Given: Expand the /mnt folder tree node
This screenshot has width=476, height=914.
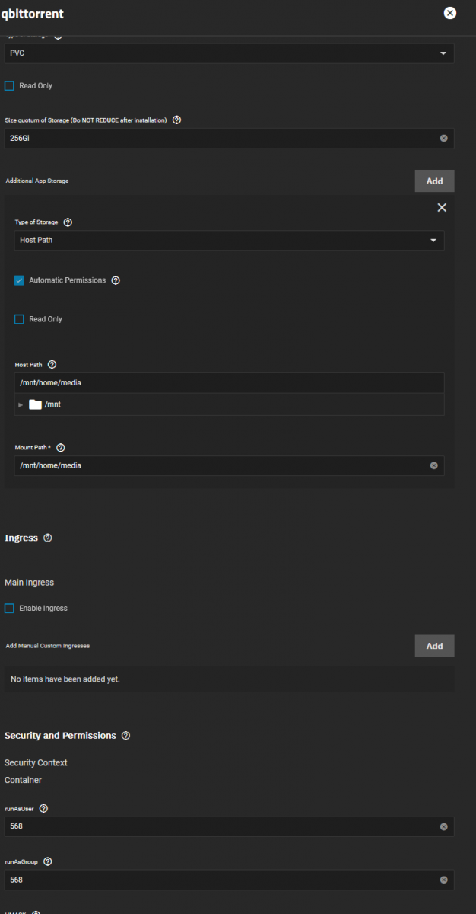Looking at the screenshot, I should (x=21, y=404).
